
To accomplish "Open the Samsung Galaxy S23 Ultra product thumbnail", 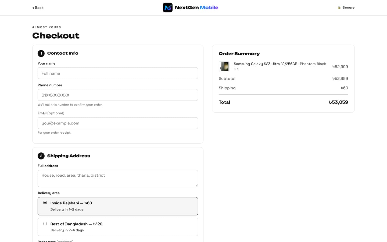I will click(x=224, y=67).
